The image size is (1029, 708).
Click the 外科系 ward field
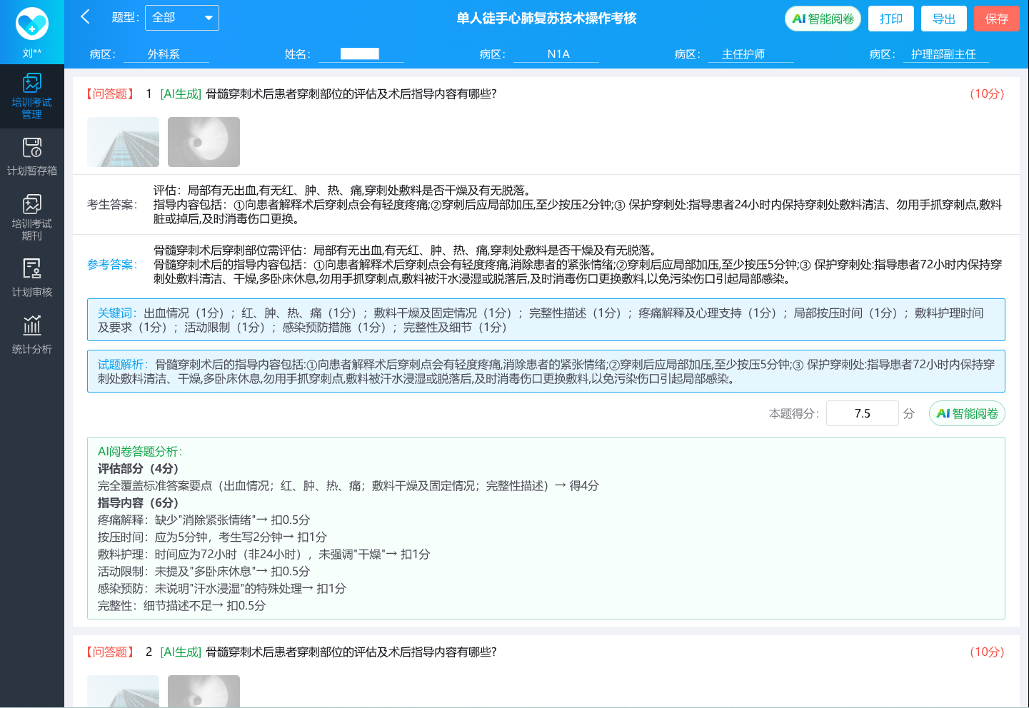coord(166,54)
